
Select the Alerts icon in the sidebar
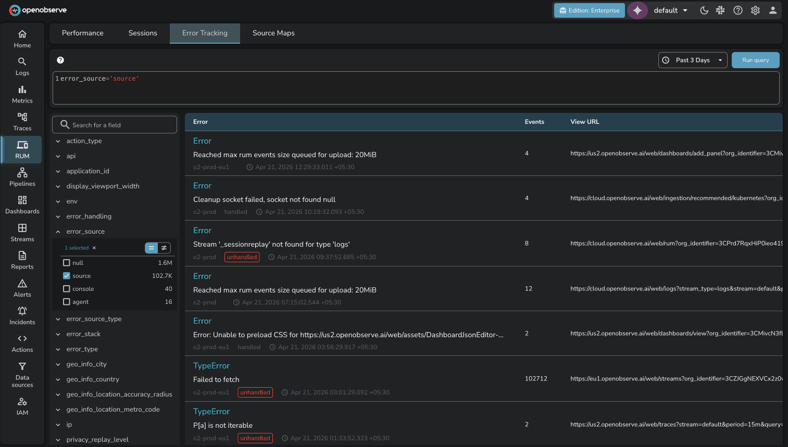[x=22, y=288]
